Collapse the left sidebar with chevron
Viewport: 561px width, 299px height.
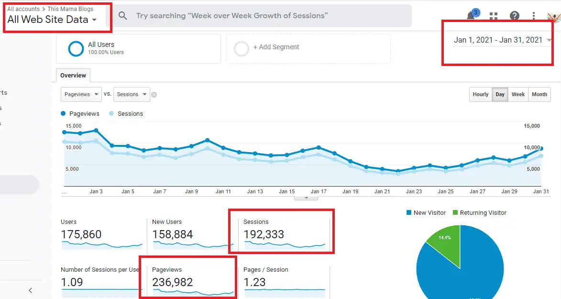30,290
